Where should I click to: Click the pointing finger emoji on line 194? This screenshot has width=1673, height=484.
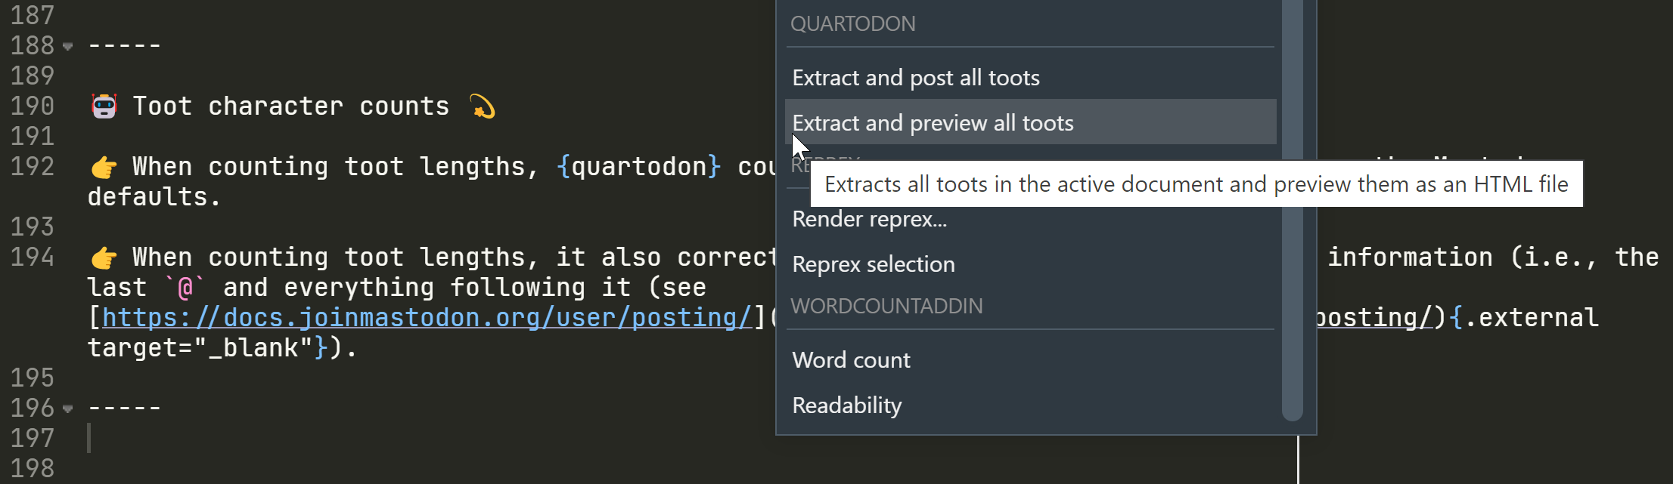(104, 257)
